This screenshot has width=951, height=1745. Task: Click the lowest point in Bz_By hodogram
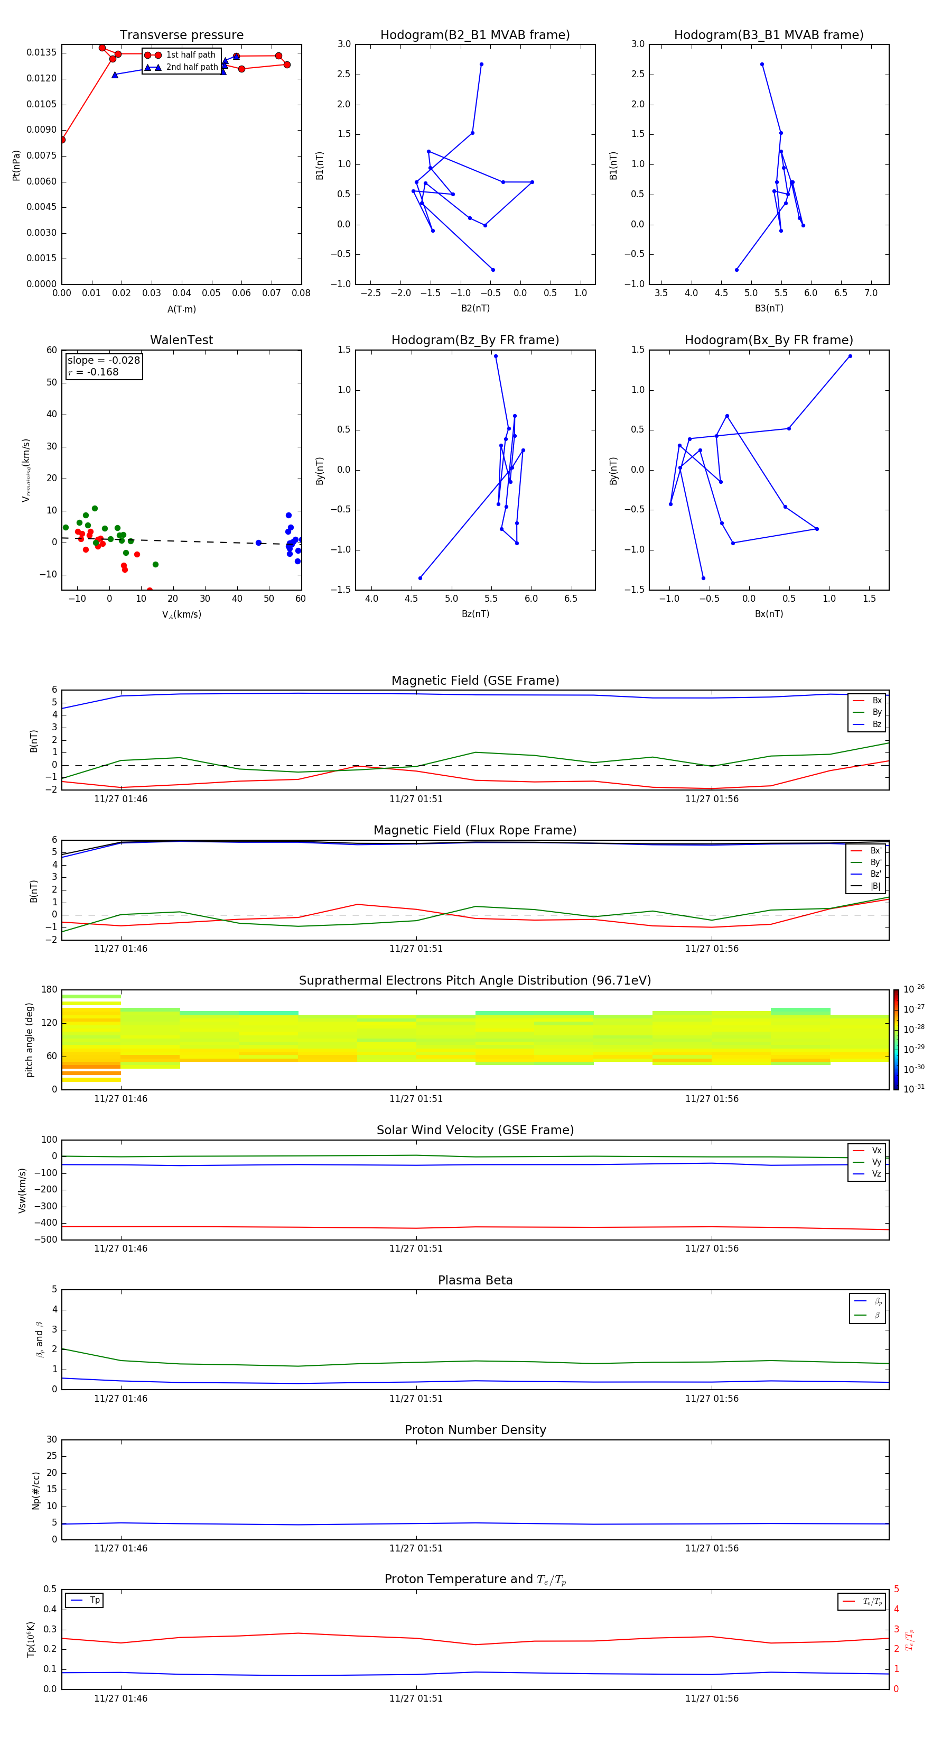419,578
